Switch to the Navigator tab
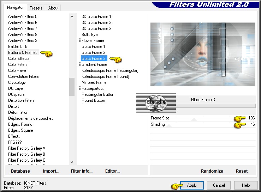 [x=15, y=7]
